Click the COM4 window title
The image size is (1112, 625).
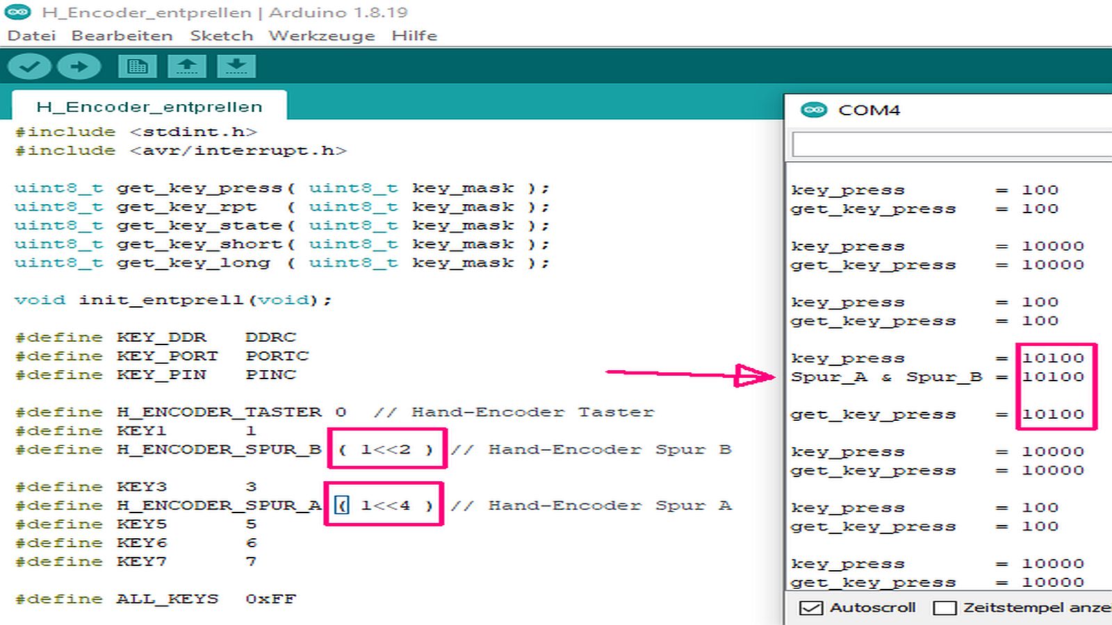point(869,110)
